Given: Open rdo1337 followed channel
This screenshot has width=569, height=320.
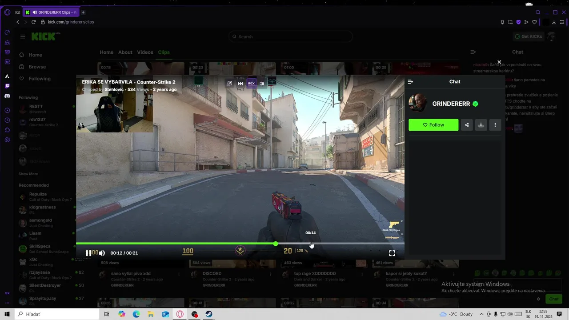Looking at the screenshot, I should pos(46,122).
